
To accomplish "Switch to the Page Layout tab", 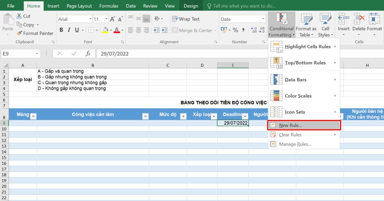I will click(79, 6).
